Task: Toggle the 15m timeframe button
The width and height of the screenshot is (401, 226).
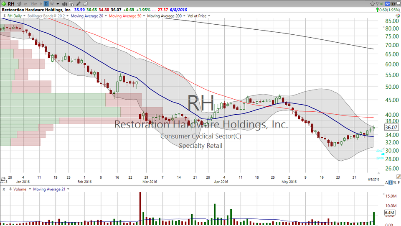Action: pos(33,3)
